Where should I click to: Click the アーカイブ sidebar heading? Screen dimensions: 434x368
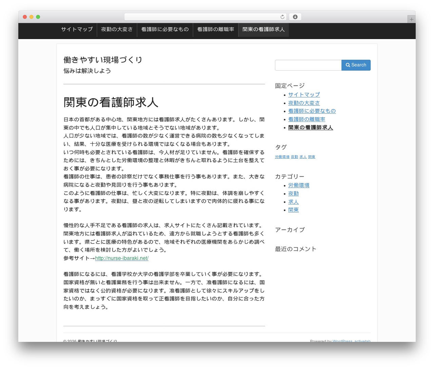[290, 230]
